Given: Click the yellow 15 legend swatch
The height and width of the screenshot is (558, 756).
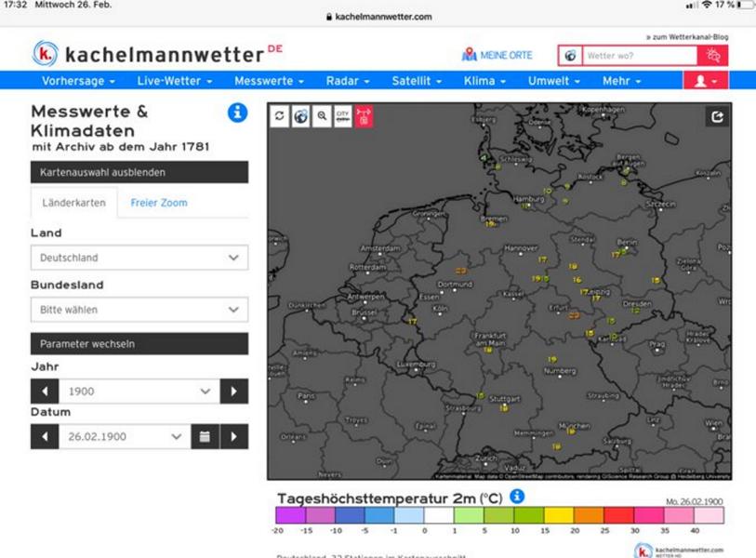Looking at the screenshot, I should (559, 515).
